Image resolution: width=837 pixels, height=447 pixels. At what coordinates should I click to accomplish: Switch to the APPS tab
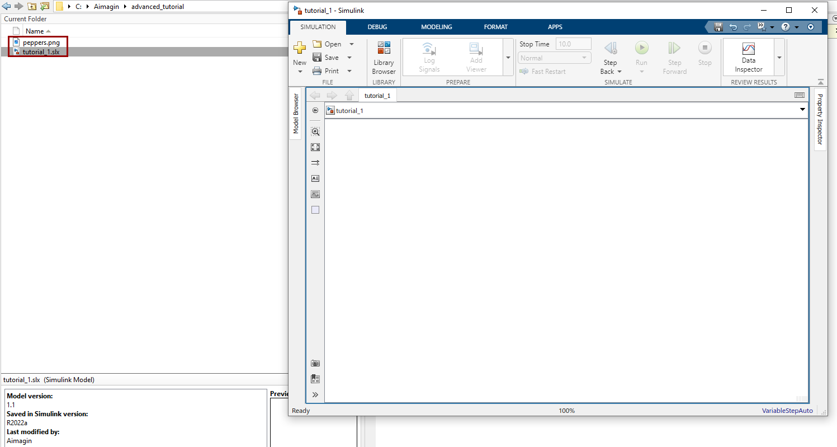tap(555, 27)
